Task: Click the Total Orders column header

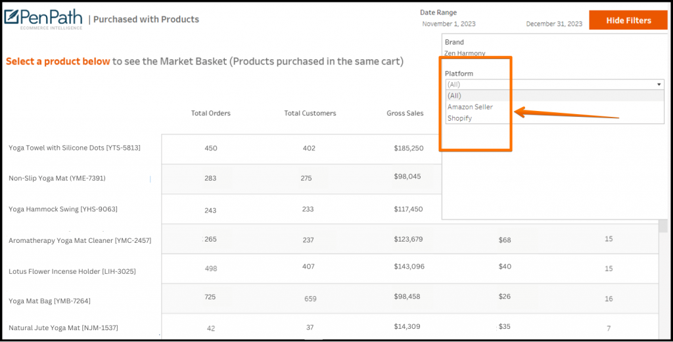Action: (211, 113)
